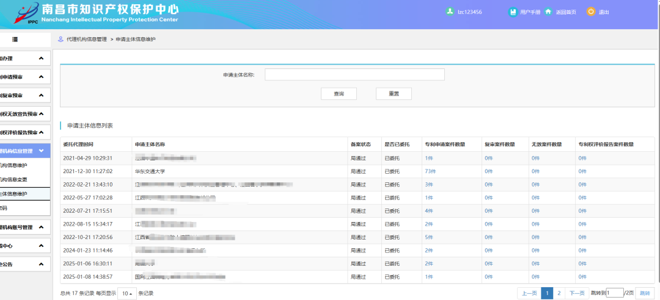Select the 华东交通大学 applicant name
This screenshot has width=660, height=300.
pos(150,171)
